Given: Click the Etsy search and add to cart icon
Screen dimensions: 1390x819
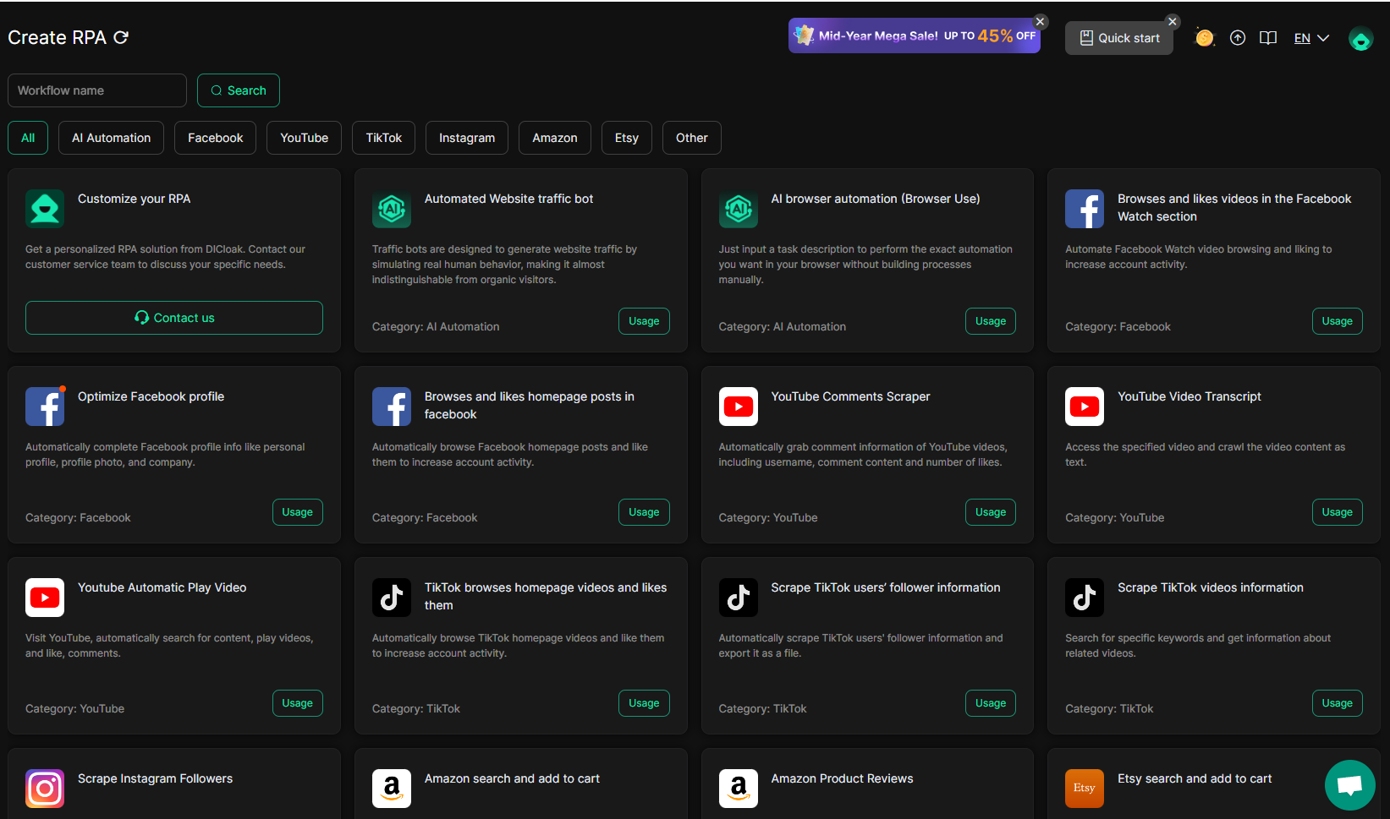Looking at the screenshot, I should (x=1085, y=788).
